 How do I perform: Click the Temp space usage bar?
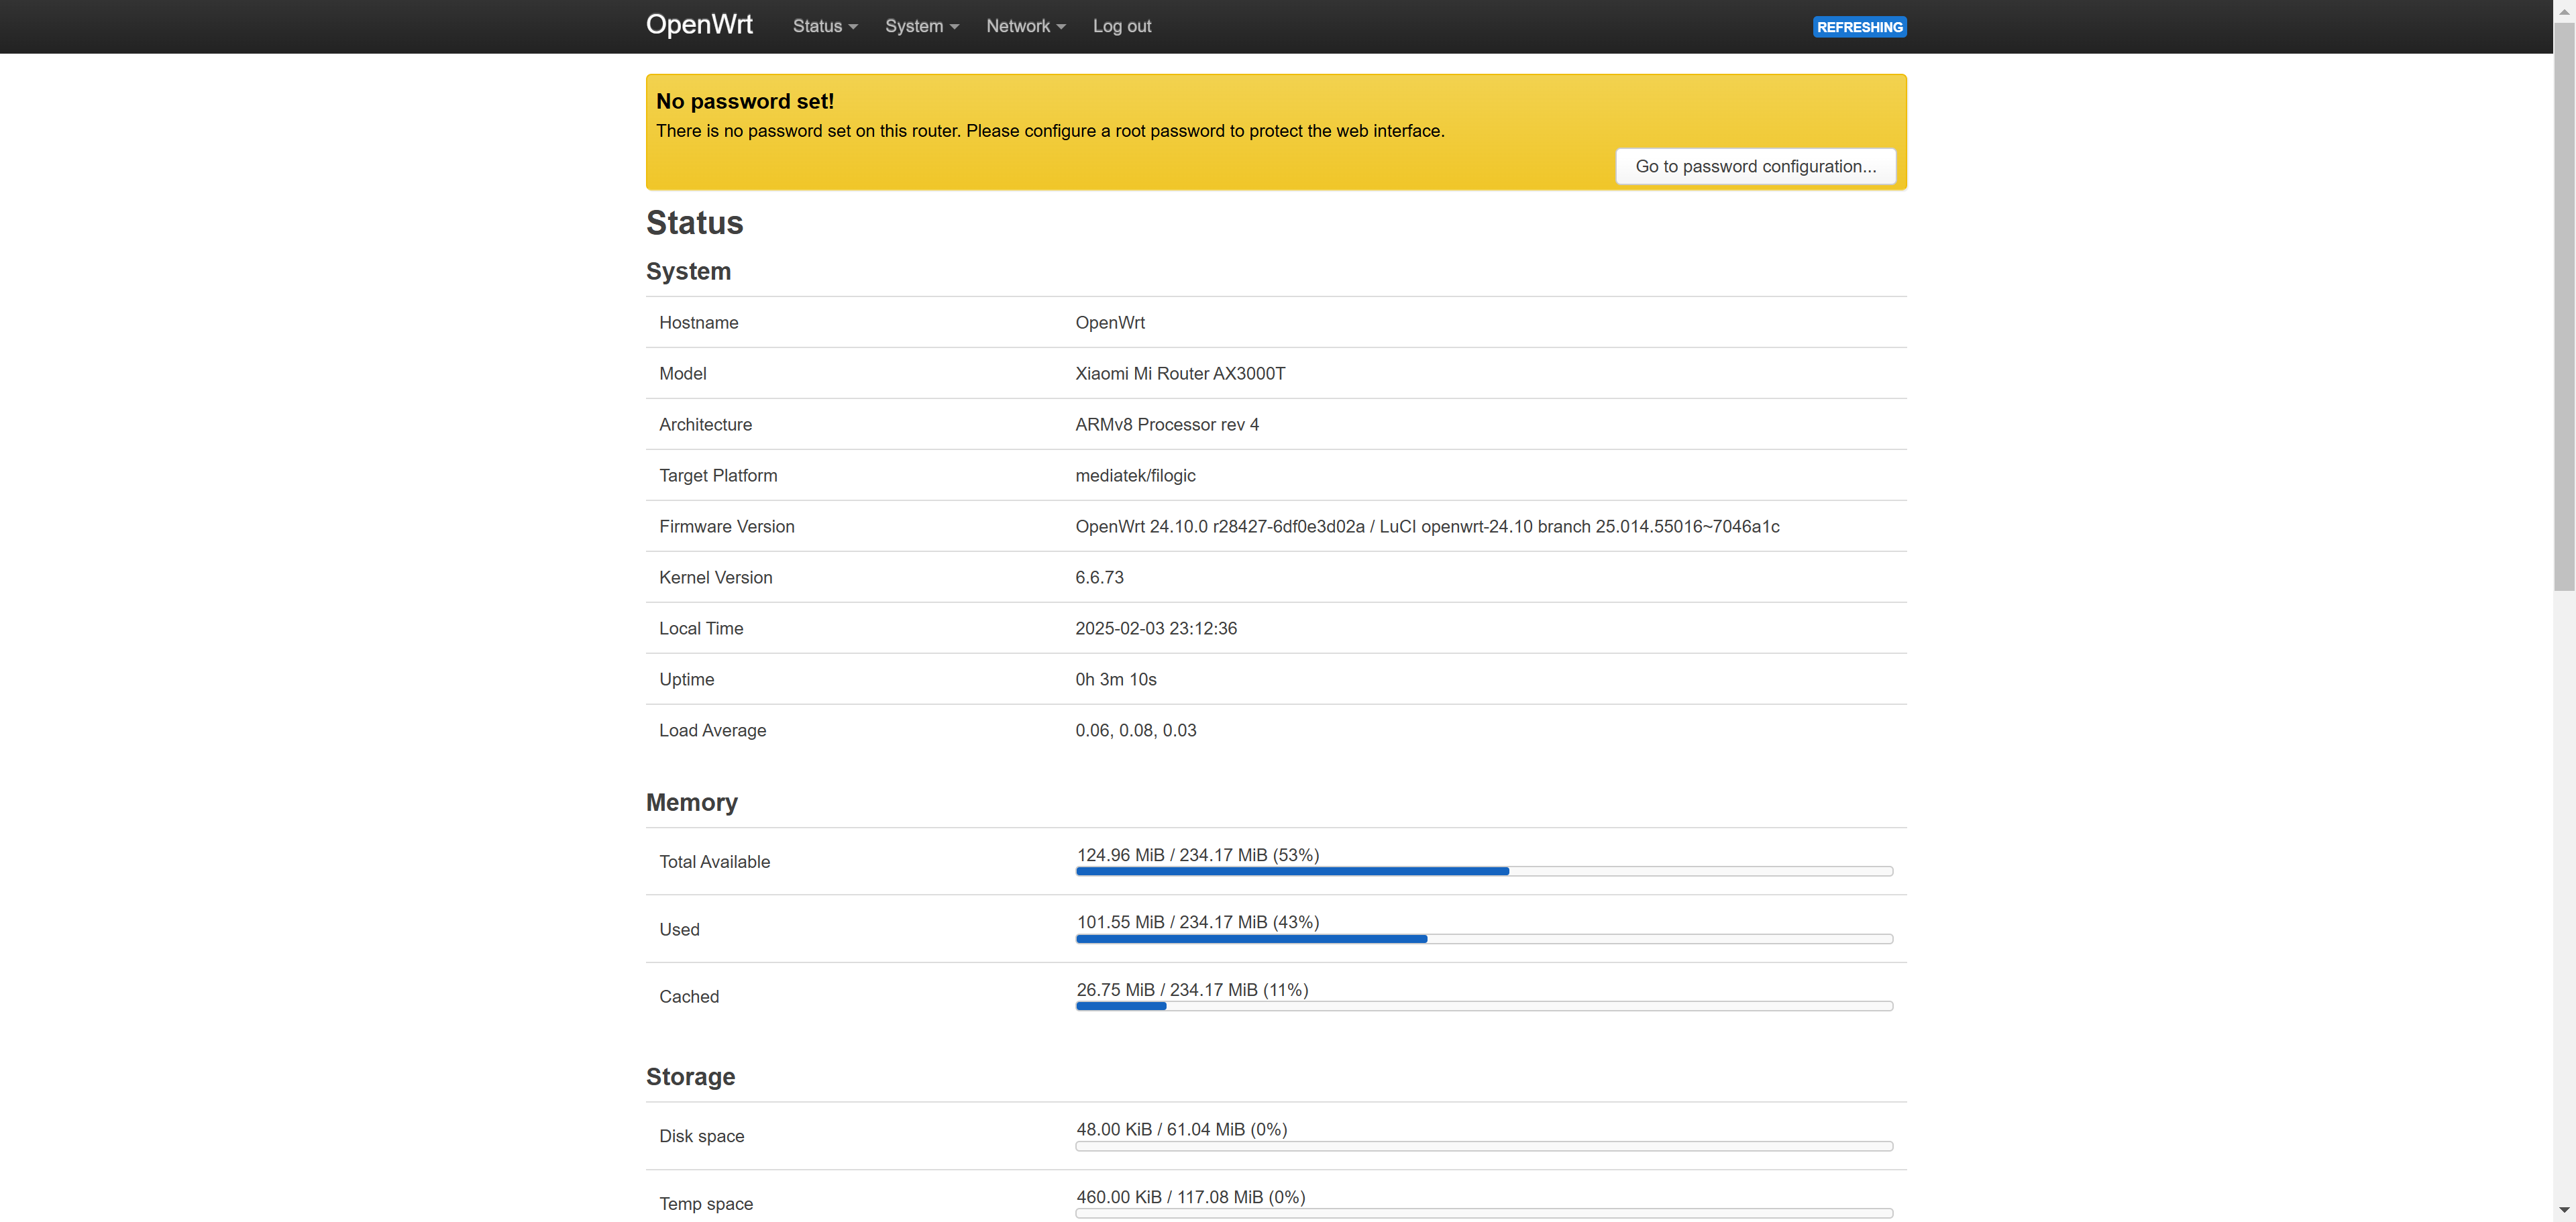tap(1483, 1213)
